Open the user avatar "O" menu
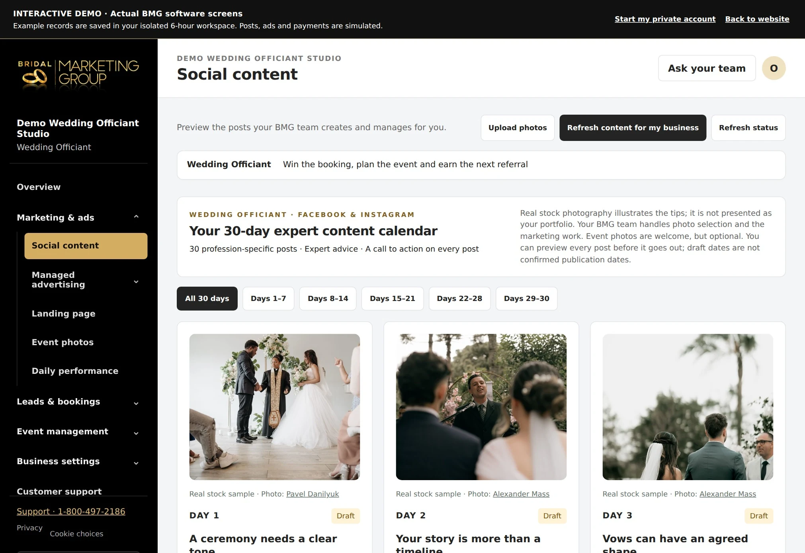The width and height of the screenshot is (805, 553). pyautogui.click(x=774, y=68)
